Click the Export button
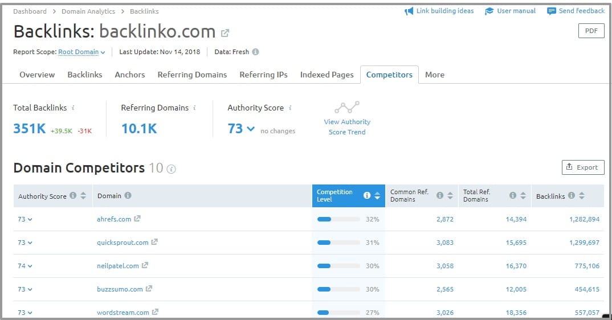The width and height of the screenshot is (612, 320). [583, 167]
